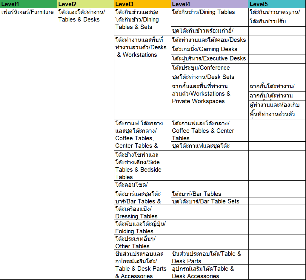Select the Level2 header cell
Image resolution: width=306 pixels, height=280 pixels.
[85, 4]
